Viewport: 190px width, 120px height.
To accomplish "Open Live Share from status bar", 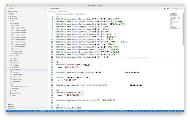I will (68, 111).
